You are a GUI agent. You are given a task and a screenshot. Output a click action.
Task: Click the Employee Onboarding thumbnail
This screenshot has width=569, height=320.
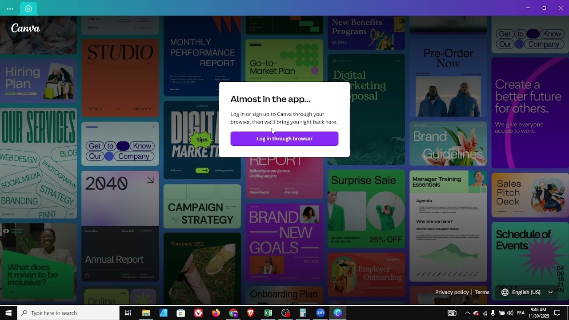366,275
